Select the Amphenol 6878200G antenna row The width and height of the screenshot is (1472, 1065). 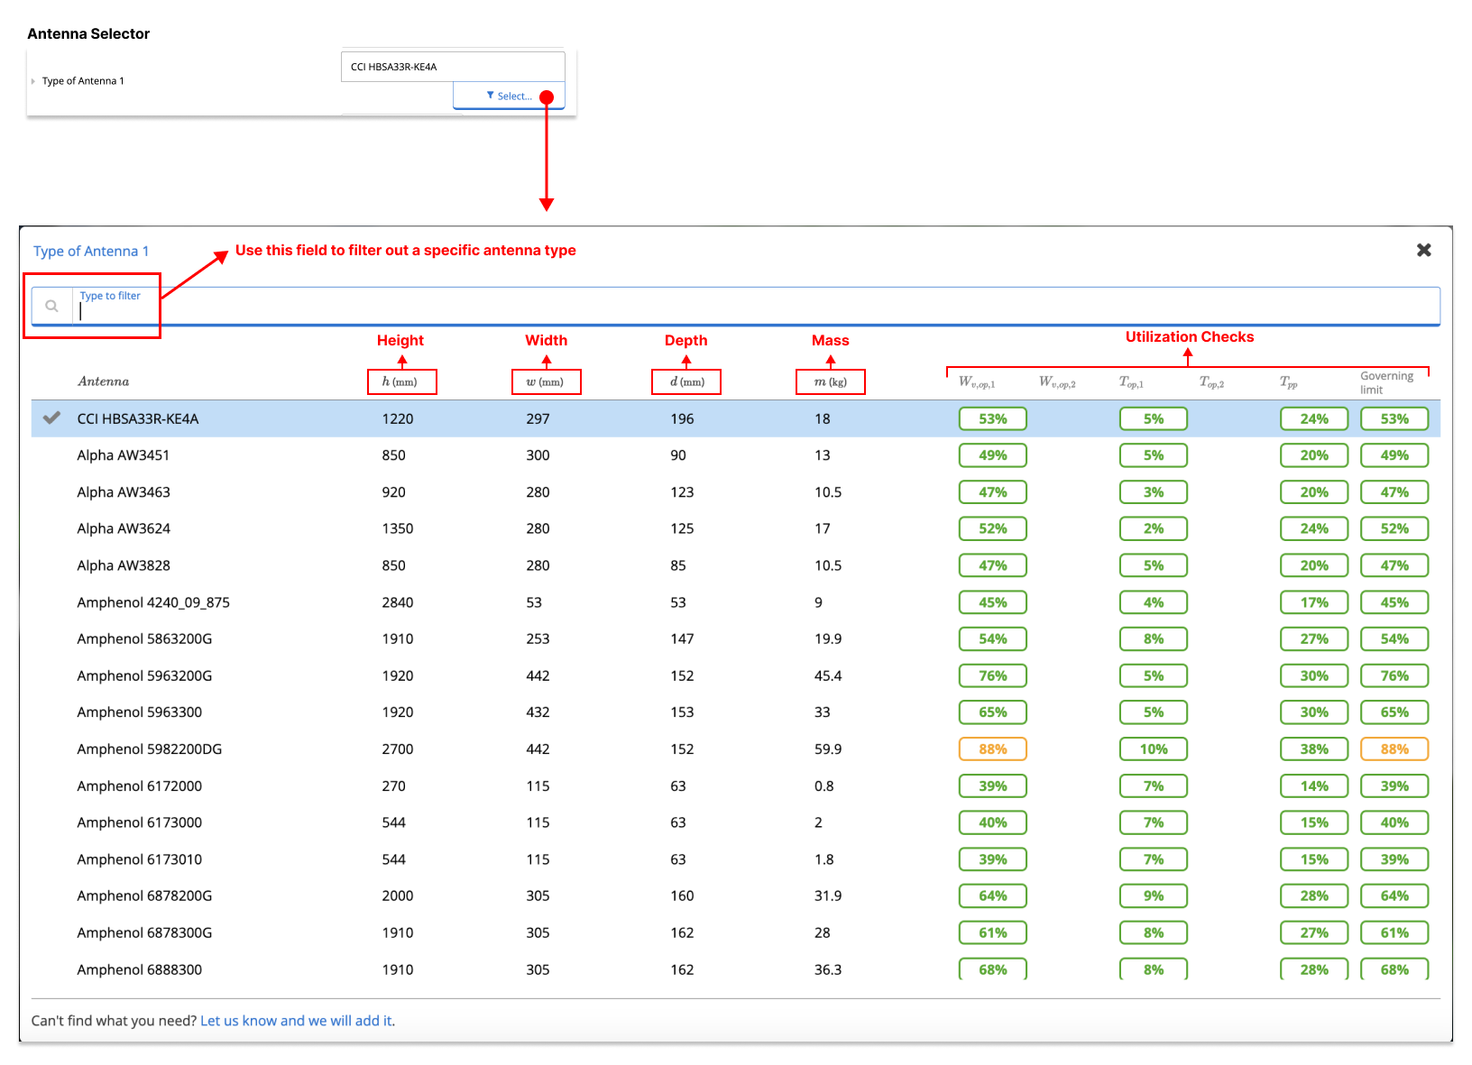[735, 895]
